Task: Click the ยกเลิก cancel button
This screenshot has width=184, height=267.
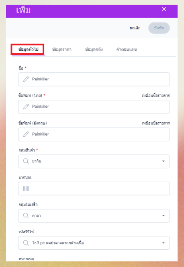Action: click(x=135, y=28)
